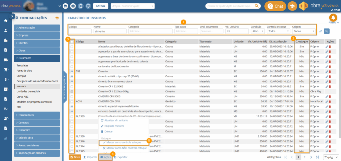Open the bar chart icon in the left rail

tap(6, 138)
